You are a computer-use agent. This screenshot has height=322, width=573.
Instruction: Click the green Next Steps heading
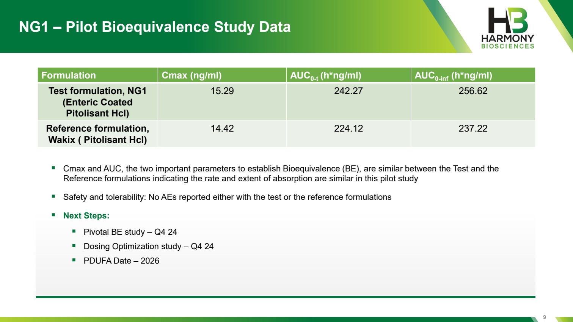click(x=86, y=216)
